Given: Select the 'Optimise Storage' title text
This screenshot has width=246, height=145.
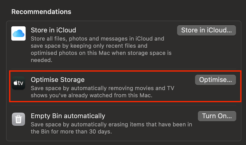Looking at the screenshot, I should pos(58,80).
